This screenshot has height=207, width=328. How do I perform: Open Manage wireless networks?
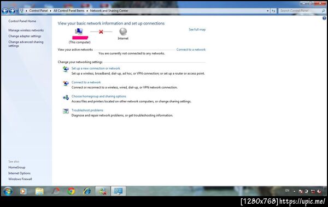point(26,30)
